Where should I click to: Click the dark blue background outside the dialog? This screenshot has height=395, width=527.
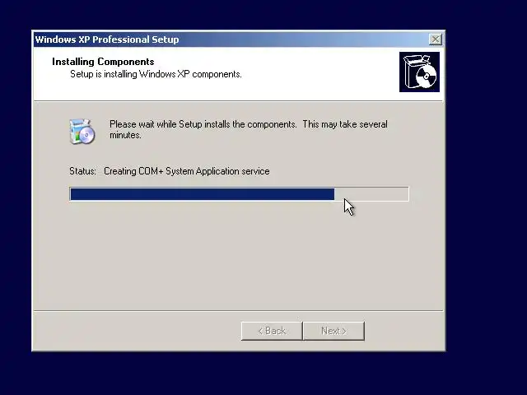point(486,202)
